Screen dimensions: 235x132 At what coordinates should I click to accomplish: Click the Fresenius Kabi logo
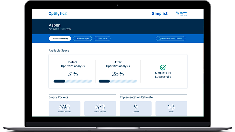tap(182, 13)
